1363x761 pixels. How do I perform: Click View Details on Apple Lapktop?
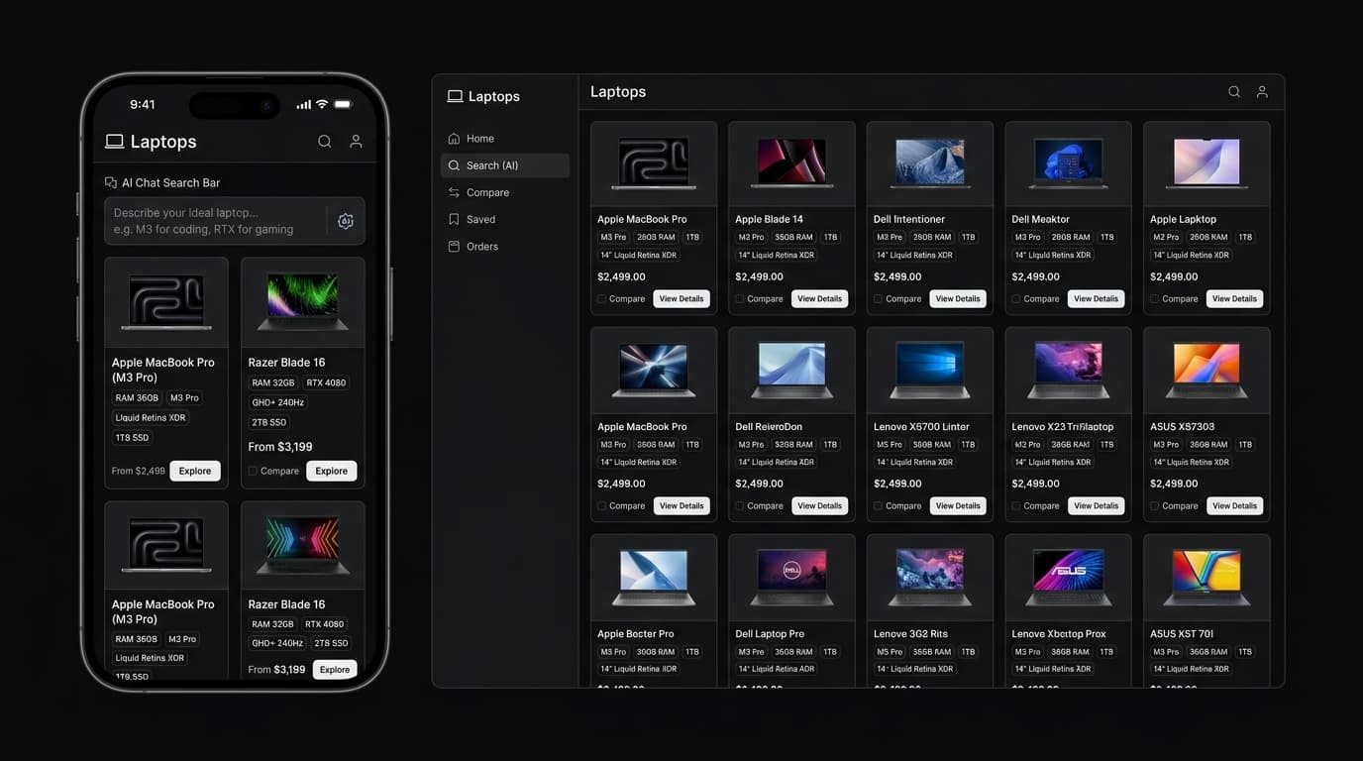coord(1234,298)
